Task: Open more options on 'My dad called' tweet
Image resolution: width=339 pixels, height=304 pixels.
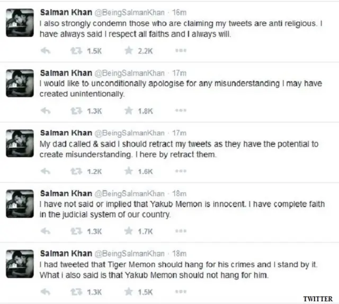Action: click(180, 171)
